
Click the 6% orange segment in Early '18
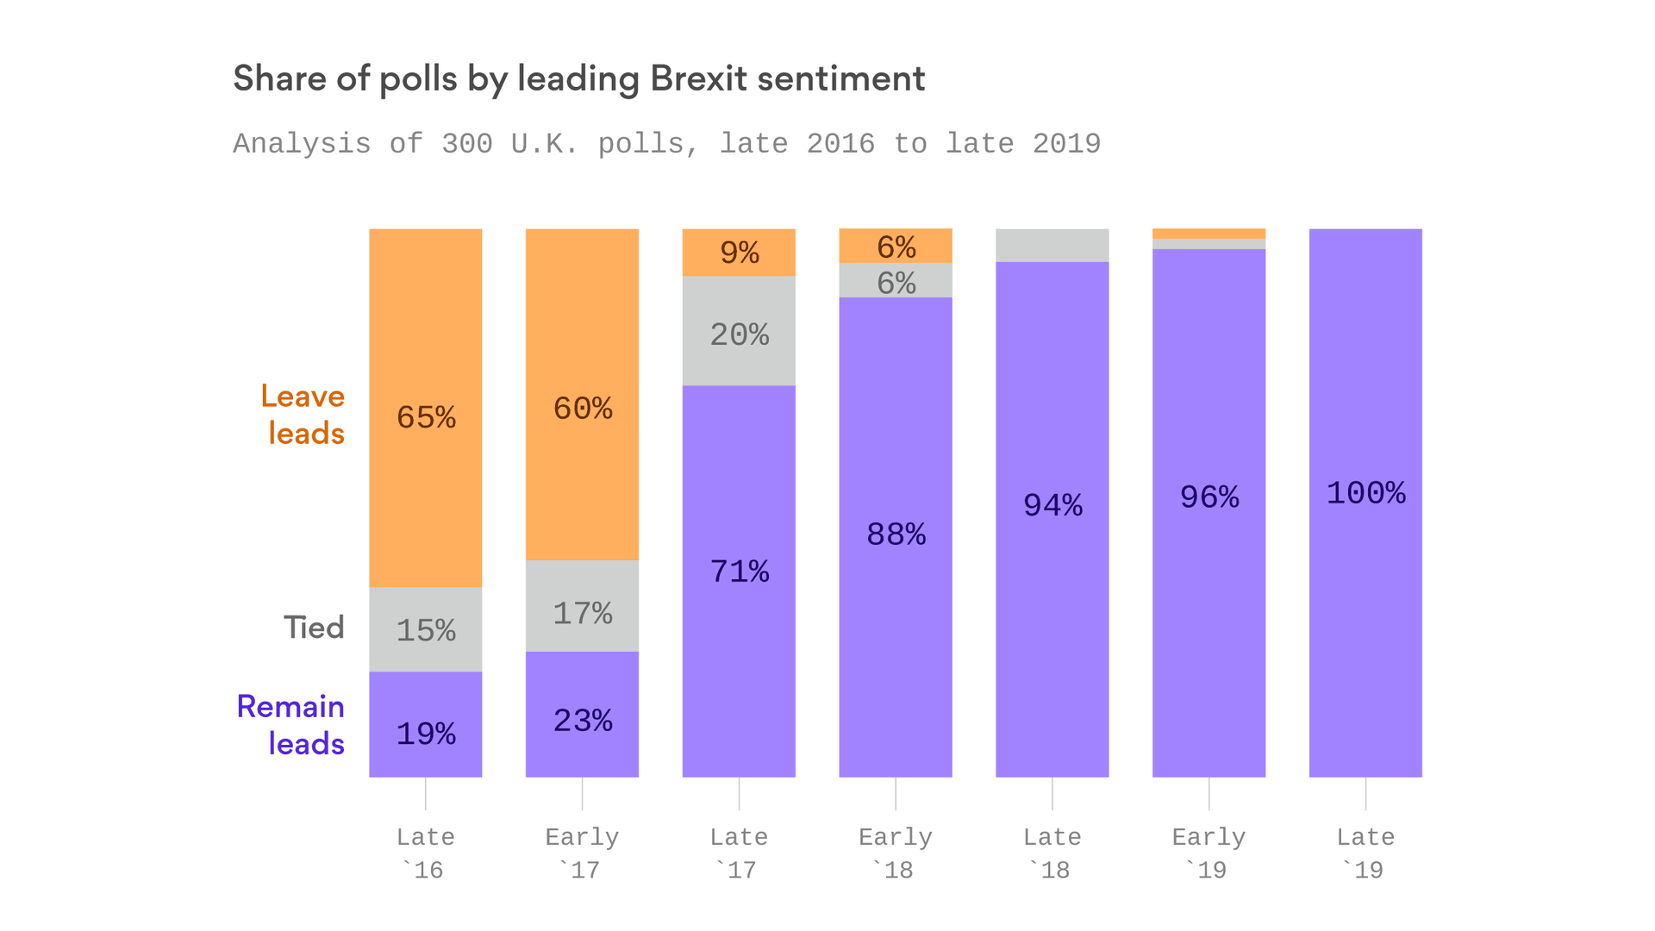tap(896, 246)
